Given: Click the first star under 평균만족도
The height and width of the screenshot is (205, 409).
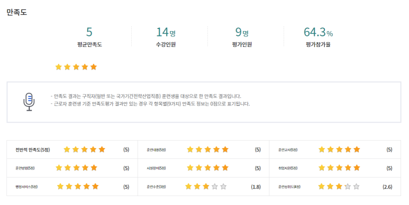Looking at the screenshot, I should pyautogui.click(x=58, y=67).
